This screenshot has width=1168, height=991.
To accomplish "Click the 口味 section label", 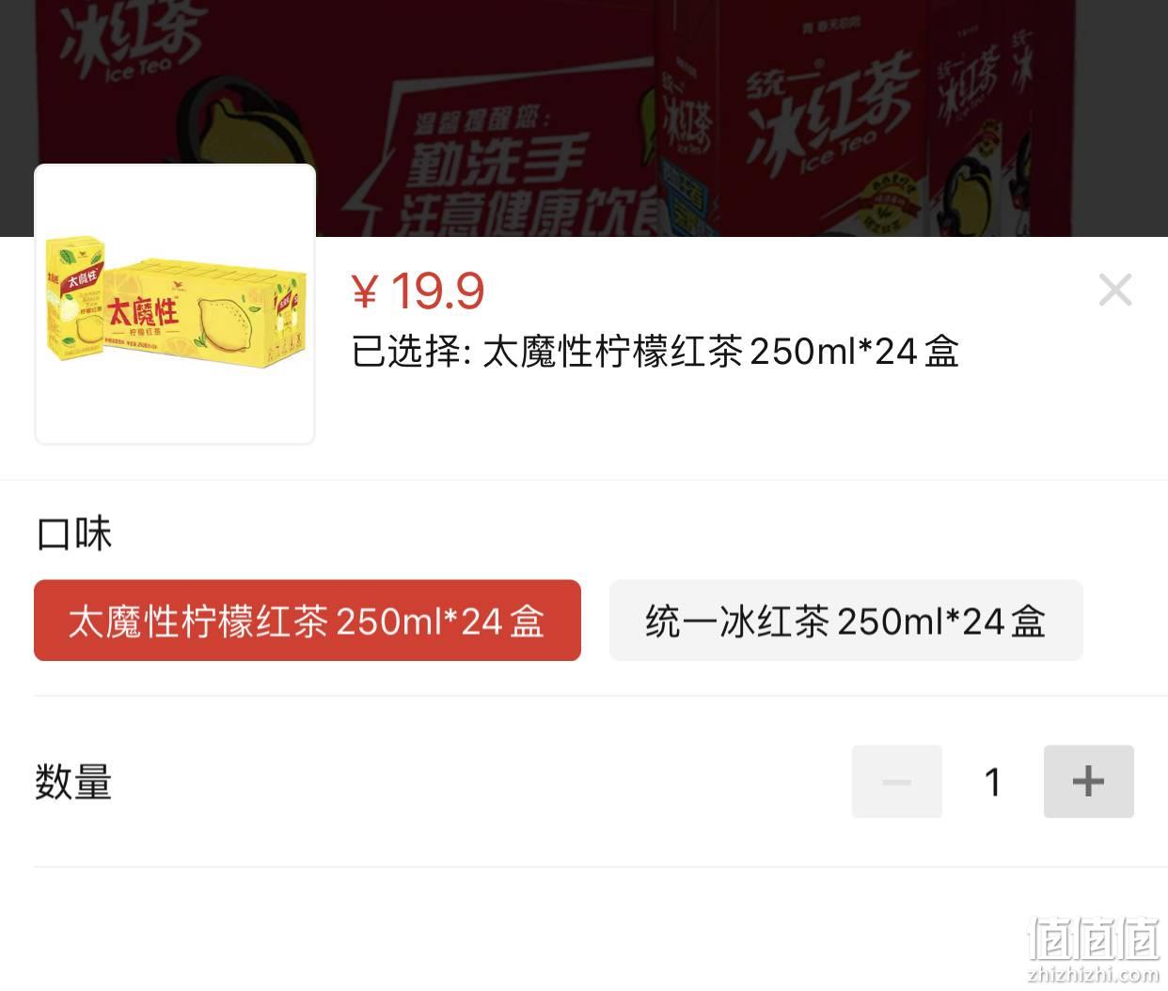I will [x=74, y=534].
